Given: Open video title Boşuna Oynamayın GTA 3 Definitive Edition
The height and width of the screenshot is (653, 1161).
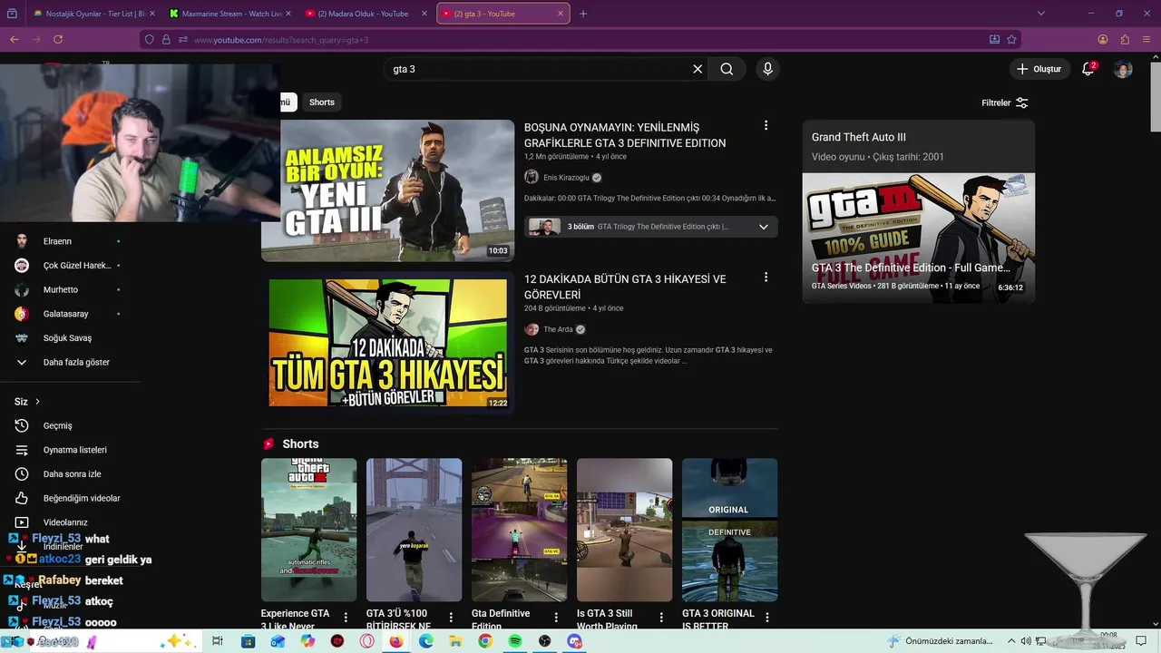Looking at the screenshot, I should [625, 135].
